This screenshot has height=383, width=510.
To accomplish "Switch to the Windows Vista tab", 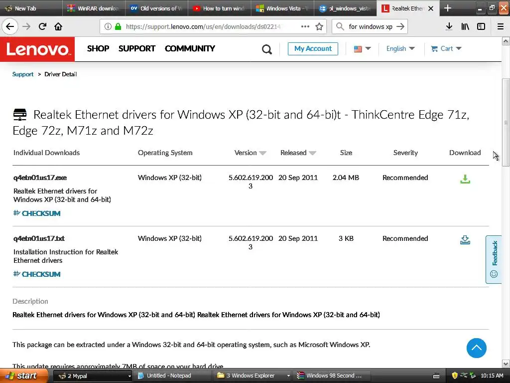I will click(282, 8).
